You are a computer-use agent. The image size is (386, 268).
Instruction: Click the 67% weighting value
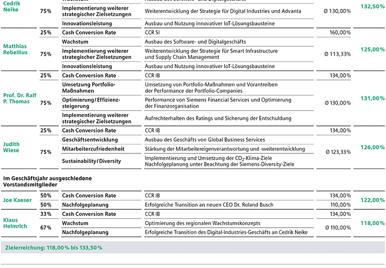point(46,227)
